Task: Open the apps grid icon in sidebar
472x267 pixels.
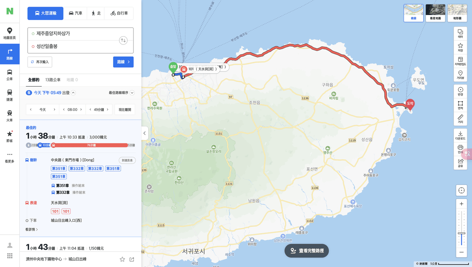Action: point(10,256)
